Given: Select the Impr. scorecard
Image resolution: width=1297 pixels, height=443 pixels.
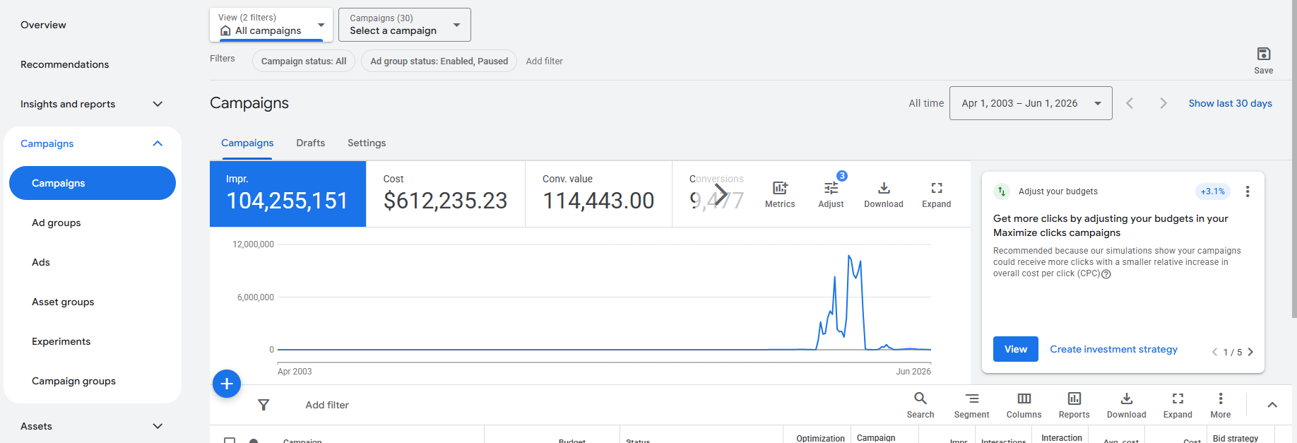Looking at the screenshot, I should (x=288, y=194).
